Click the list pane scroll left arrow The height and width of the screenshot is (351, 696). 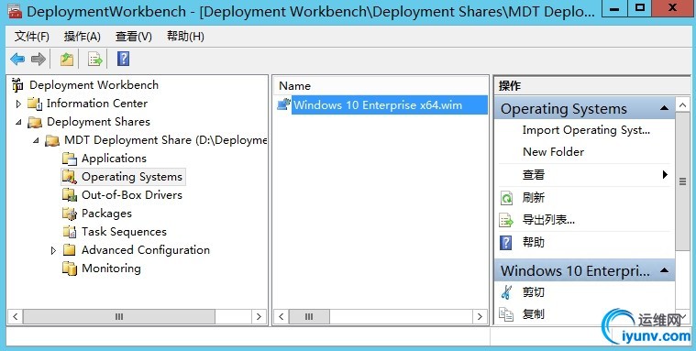click(281, 317)
